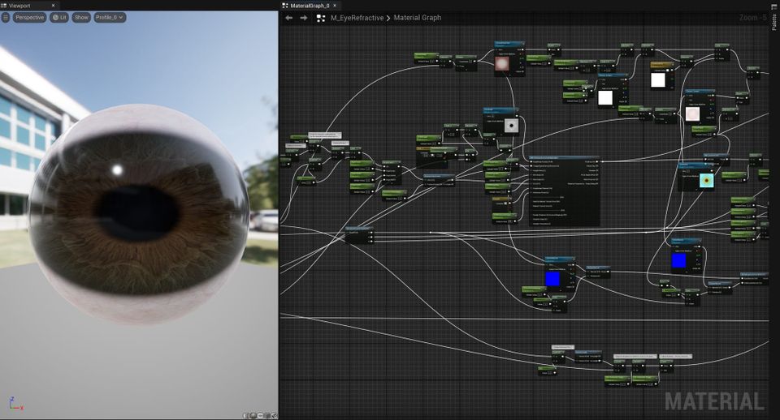Close the MaterialGraph_0 tab
The image size is (780, 420).
point(335,5)
